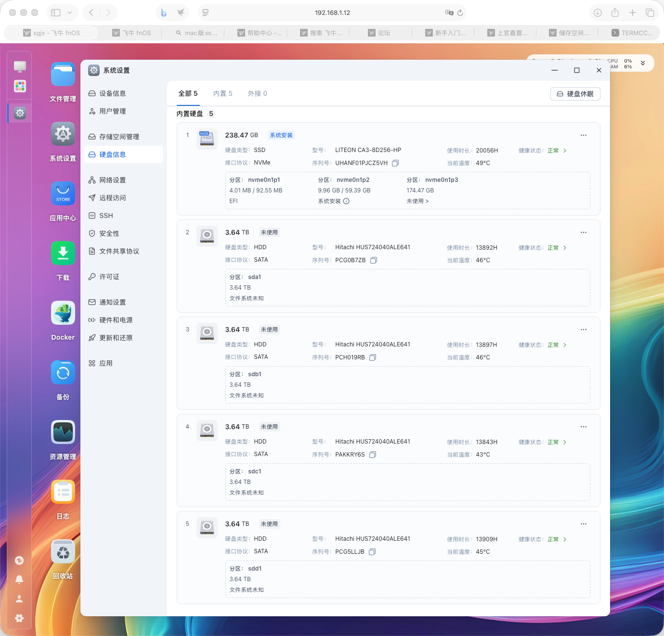The height and width of the screenshot is (636, 664).
Task: Copy serial number PCG0B7ZB of disk 2
Action: (374, 260)
